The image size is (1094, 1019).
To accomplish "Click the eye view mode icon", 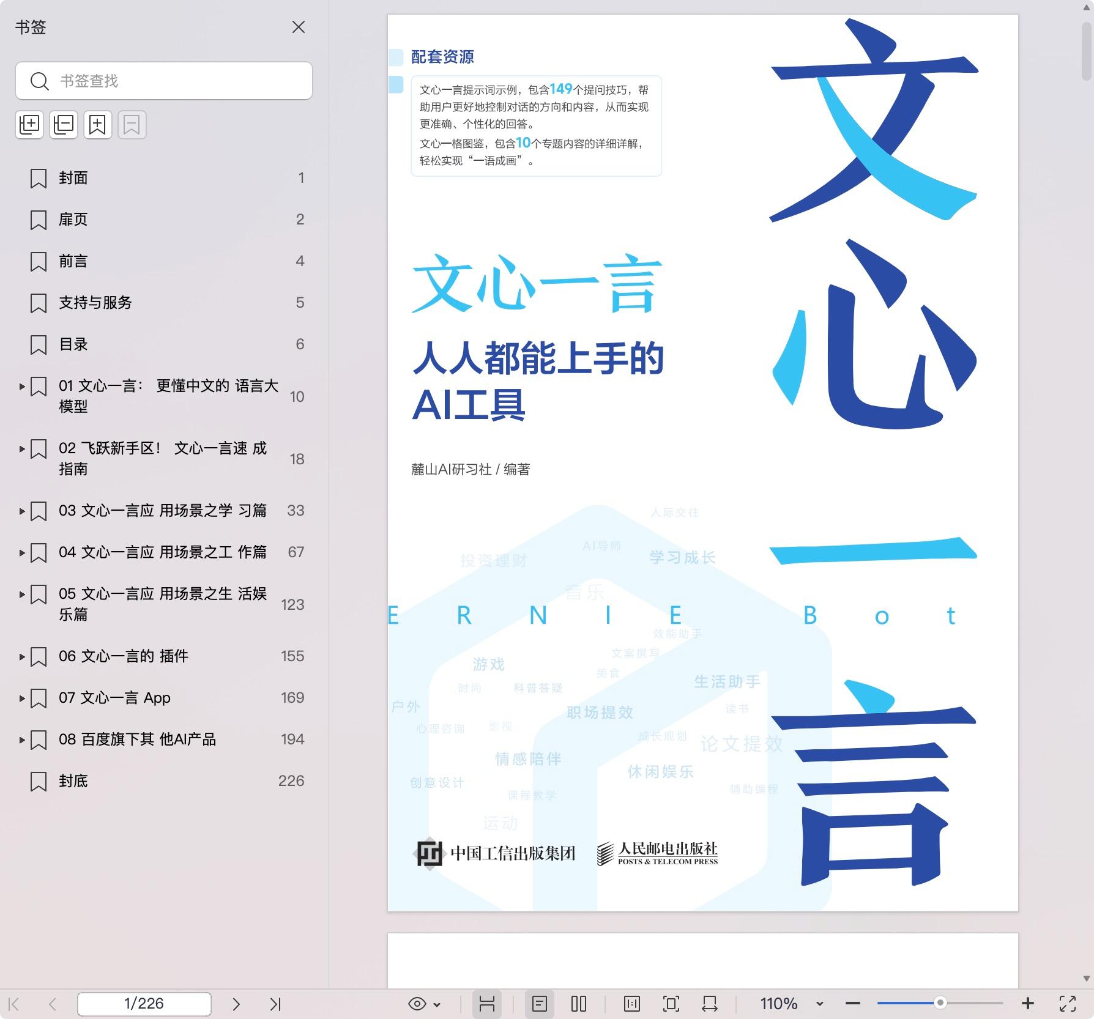I will pos(417,1004).
